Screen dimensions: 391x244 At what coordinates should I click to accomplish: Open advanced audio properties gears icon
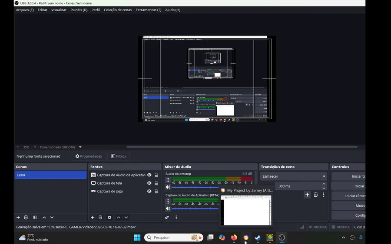click(167, 218)
